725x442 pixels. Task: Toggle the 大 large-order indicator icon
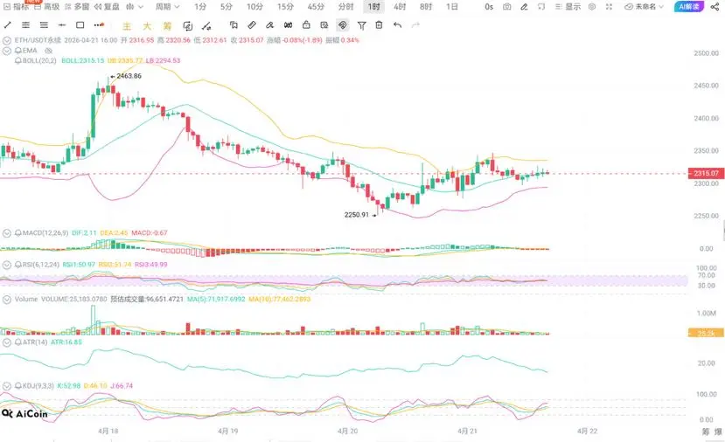click(147, 26)
